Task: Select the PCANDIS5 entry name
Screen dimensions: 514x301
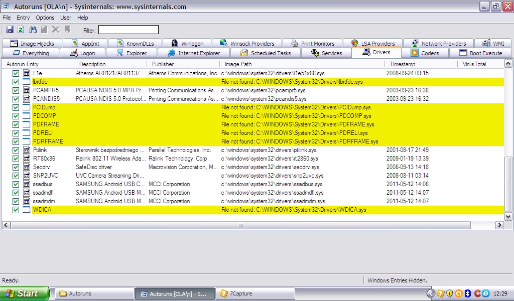Action: pos(46,99)
